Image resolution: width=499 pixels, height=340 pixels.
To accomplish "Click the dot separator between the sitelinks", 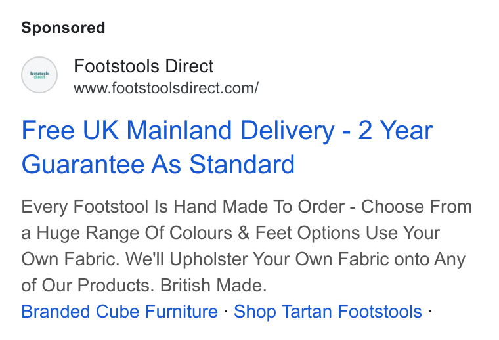I will click(x=226, y=310).
